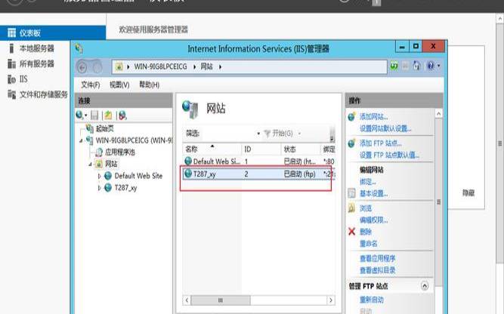Open Basic Settings (基本设置) action
The image size is (504, 314).
(373, 193)
